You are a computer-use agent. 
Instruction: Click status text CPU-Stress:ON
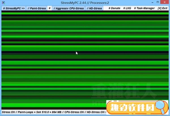74,112
